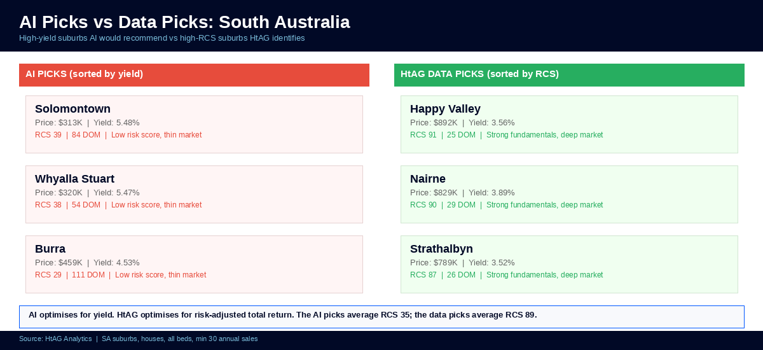
Task: Click the 'RCS 90 | 29 DOM' fundamentals line
Action: 507,205
